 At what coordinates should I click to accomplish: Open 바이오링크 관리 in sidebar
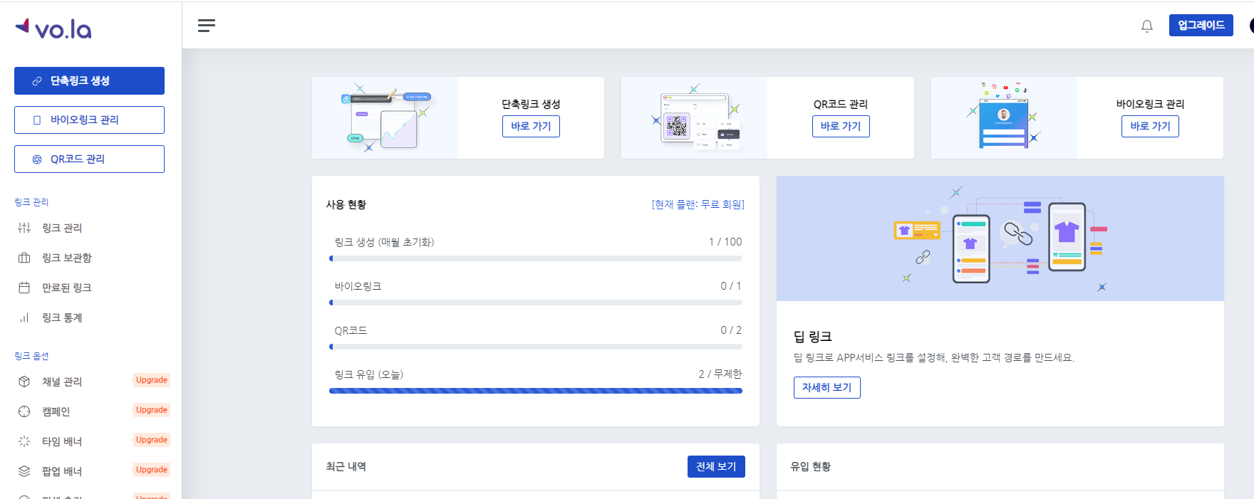pos(89,120)
